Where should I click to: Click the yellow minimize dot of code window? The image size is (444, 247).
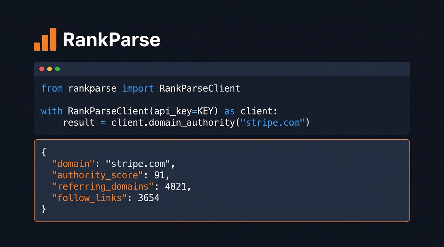49,69
